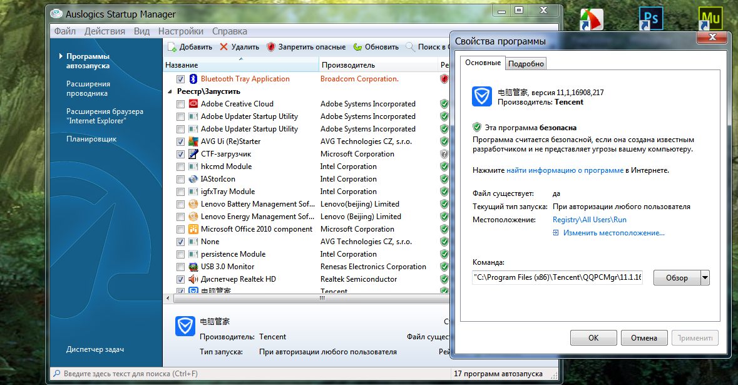Open Планировщик in sidebar
This screenshot has height=385, width=738.
point(91,139)
